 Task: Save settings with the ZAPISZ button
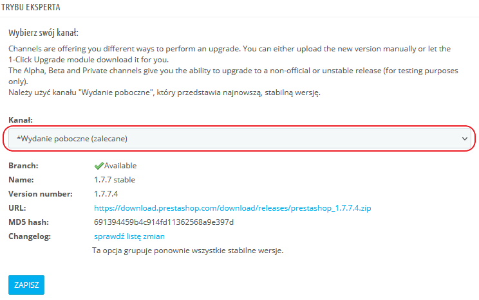(26, 285)
